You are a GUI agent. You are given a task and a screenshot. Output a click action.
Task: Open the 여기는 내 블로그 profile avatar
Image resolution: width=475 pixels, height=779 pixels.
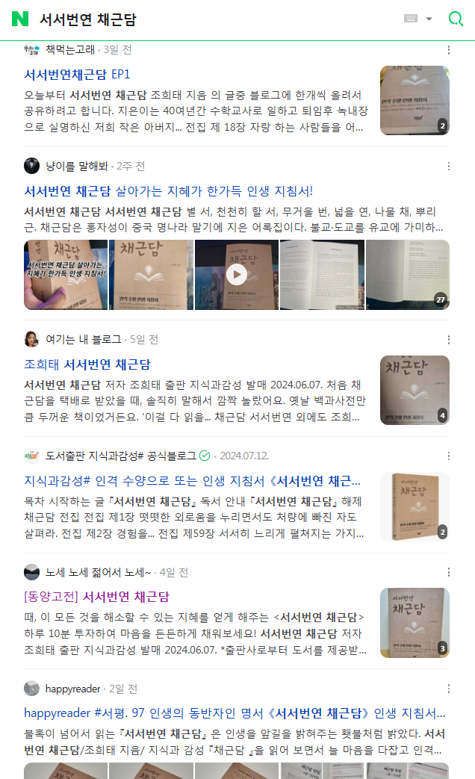(32, 339)
